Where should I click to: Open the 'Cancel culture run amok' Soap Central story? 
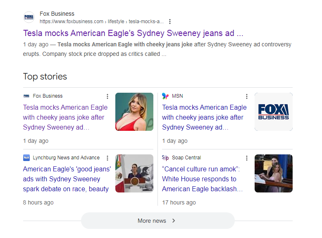click(x=202, y=179)
